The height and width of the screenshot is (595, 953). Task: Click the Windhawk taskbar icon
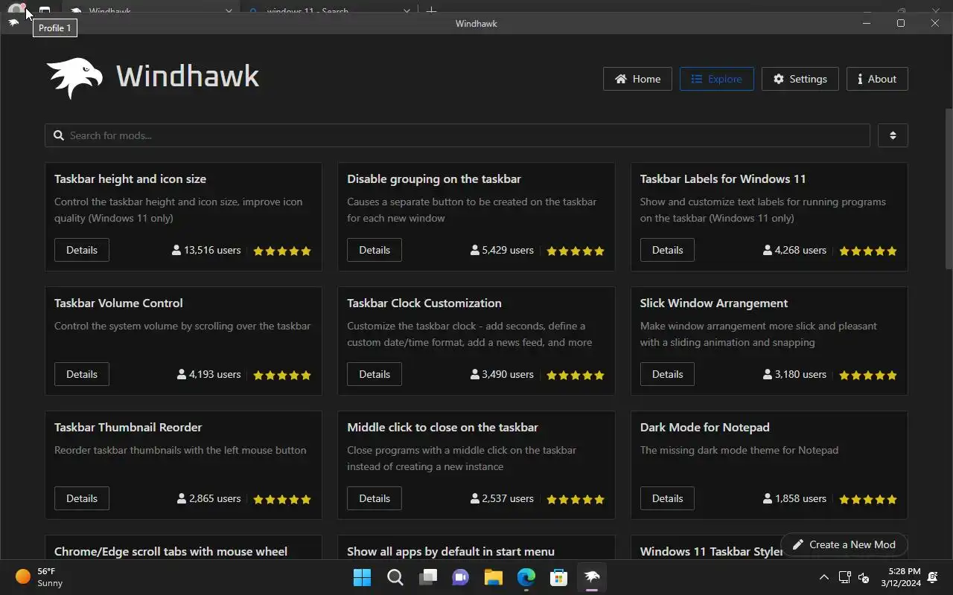point(591,577)
